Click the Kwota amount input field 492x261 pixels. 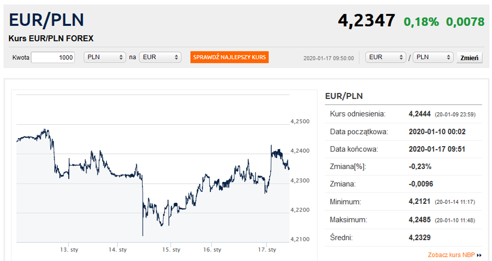(x=53, y=57)
